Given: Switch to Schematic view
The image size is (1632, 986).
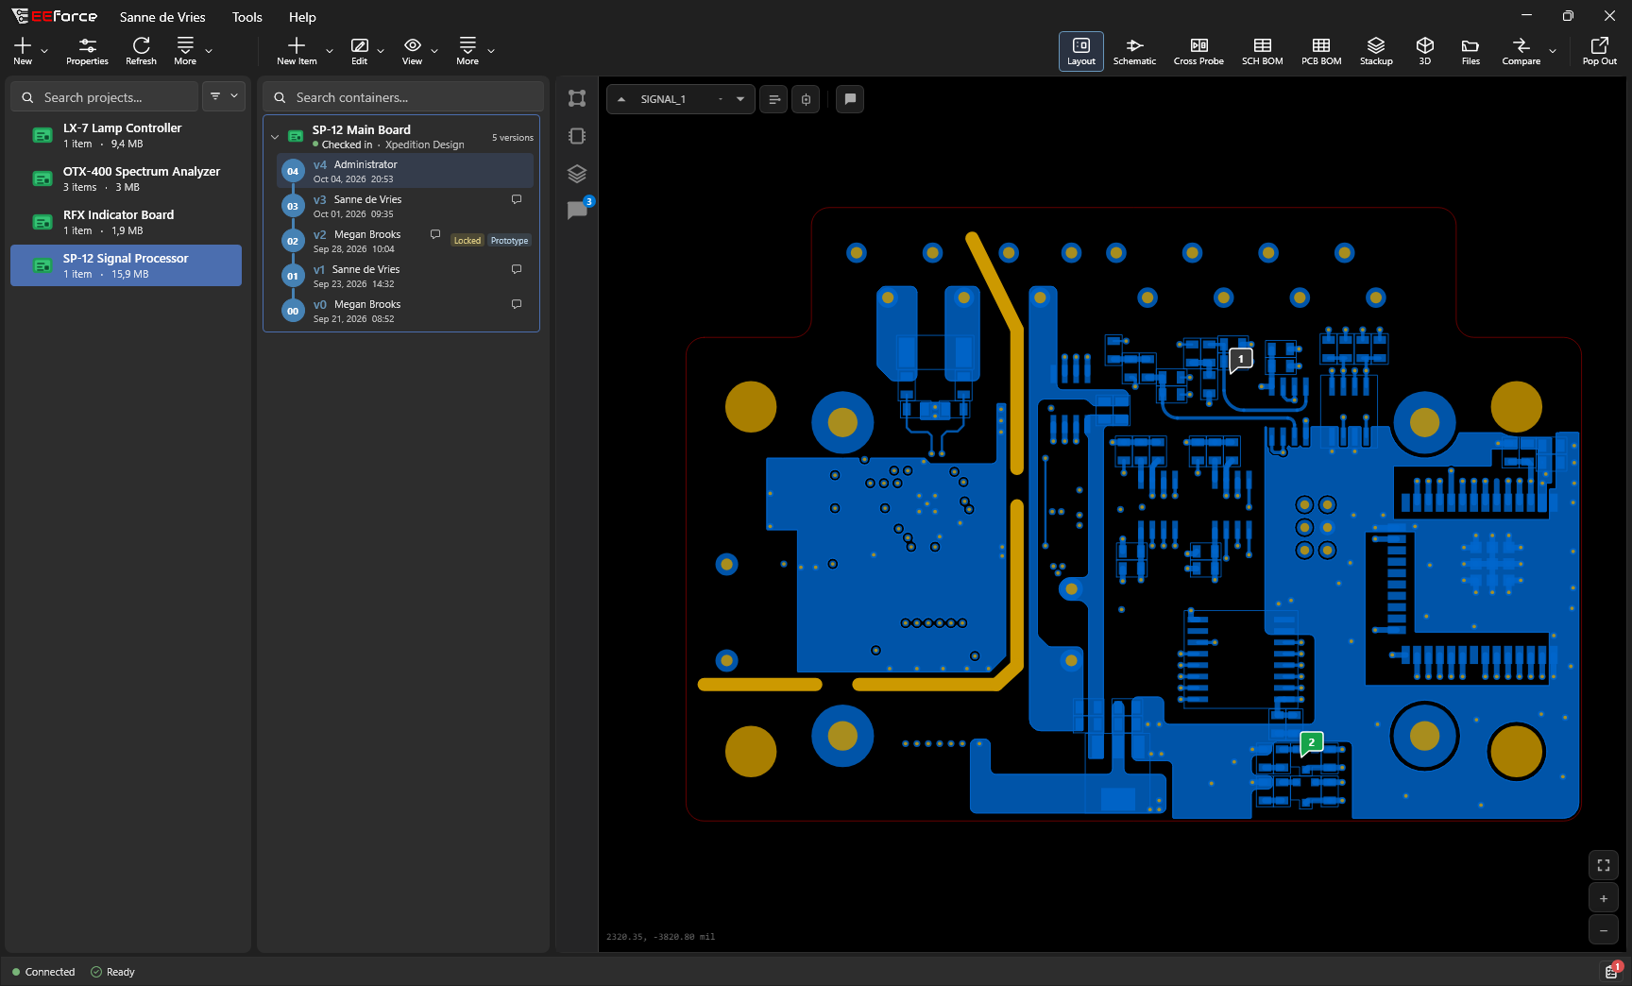Looking at the screenshot, I should point(1134,51).
